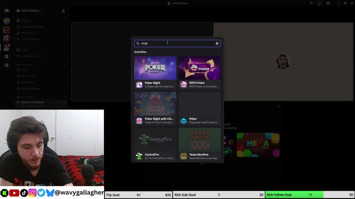The width and height of the screenshot is (355, 199).
Task: Click the Texas Word'em title text
Action: (x=199, y=155)
